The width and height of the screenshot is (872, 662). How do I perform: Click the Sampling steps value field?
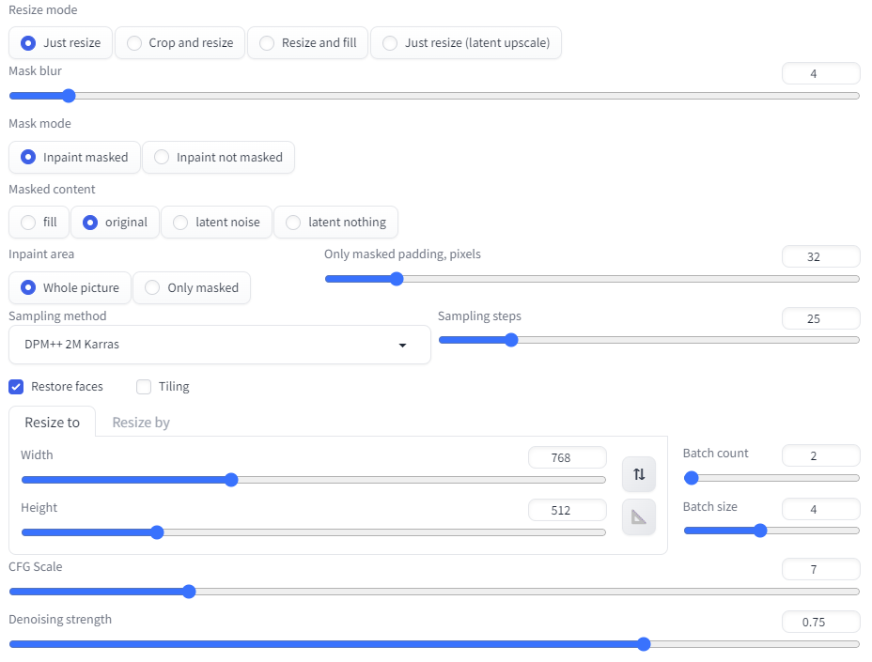tap(821, 318)
